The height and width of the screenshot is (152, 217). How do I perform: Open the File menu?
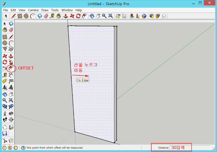[x=5, y=10]
